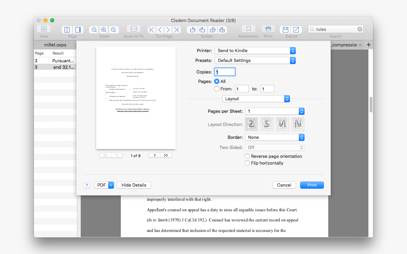The width and height of the screenshot is (407, 254).
Task: Click the print preview page thumbnail
Action: point(136,98)
